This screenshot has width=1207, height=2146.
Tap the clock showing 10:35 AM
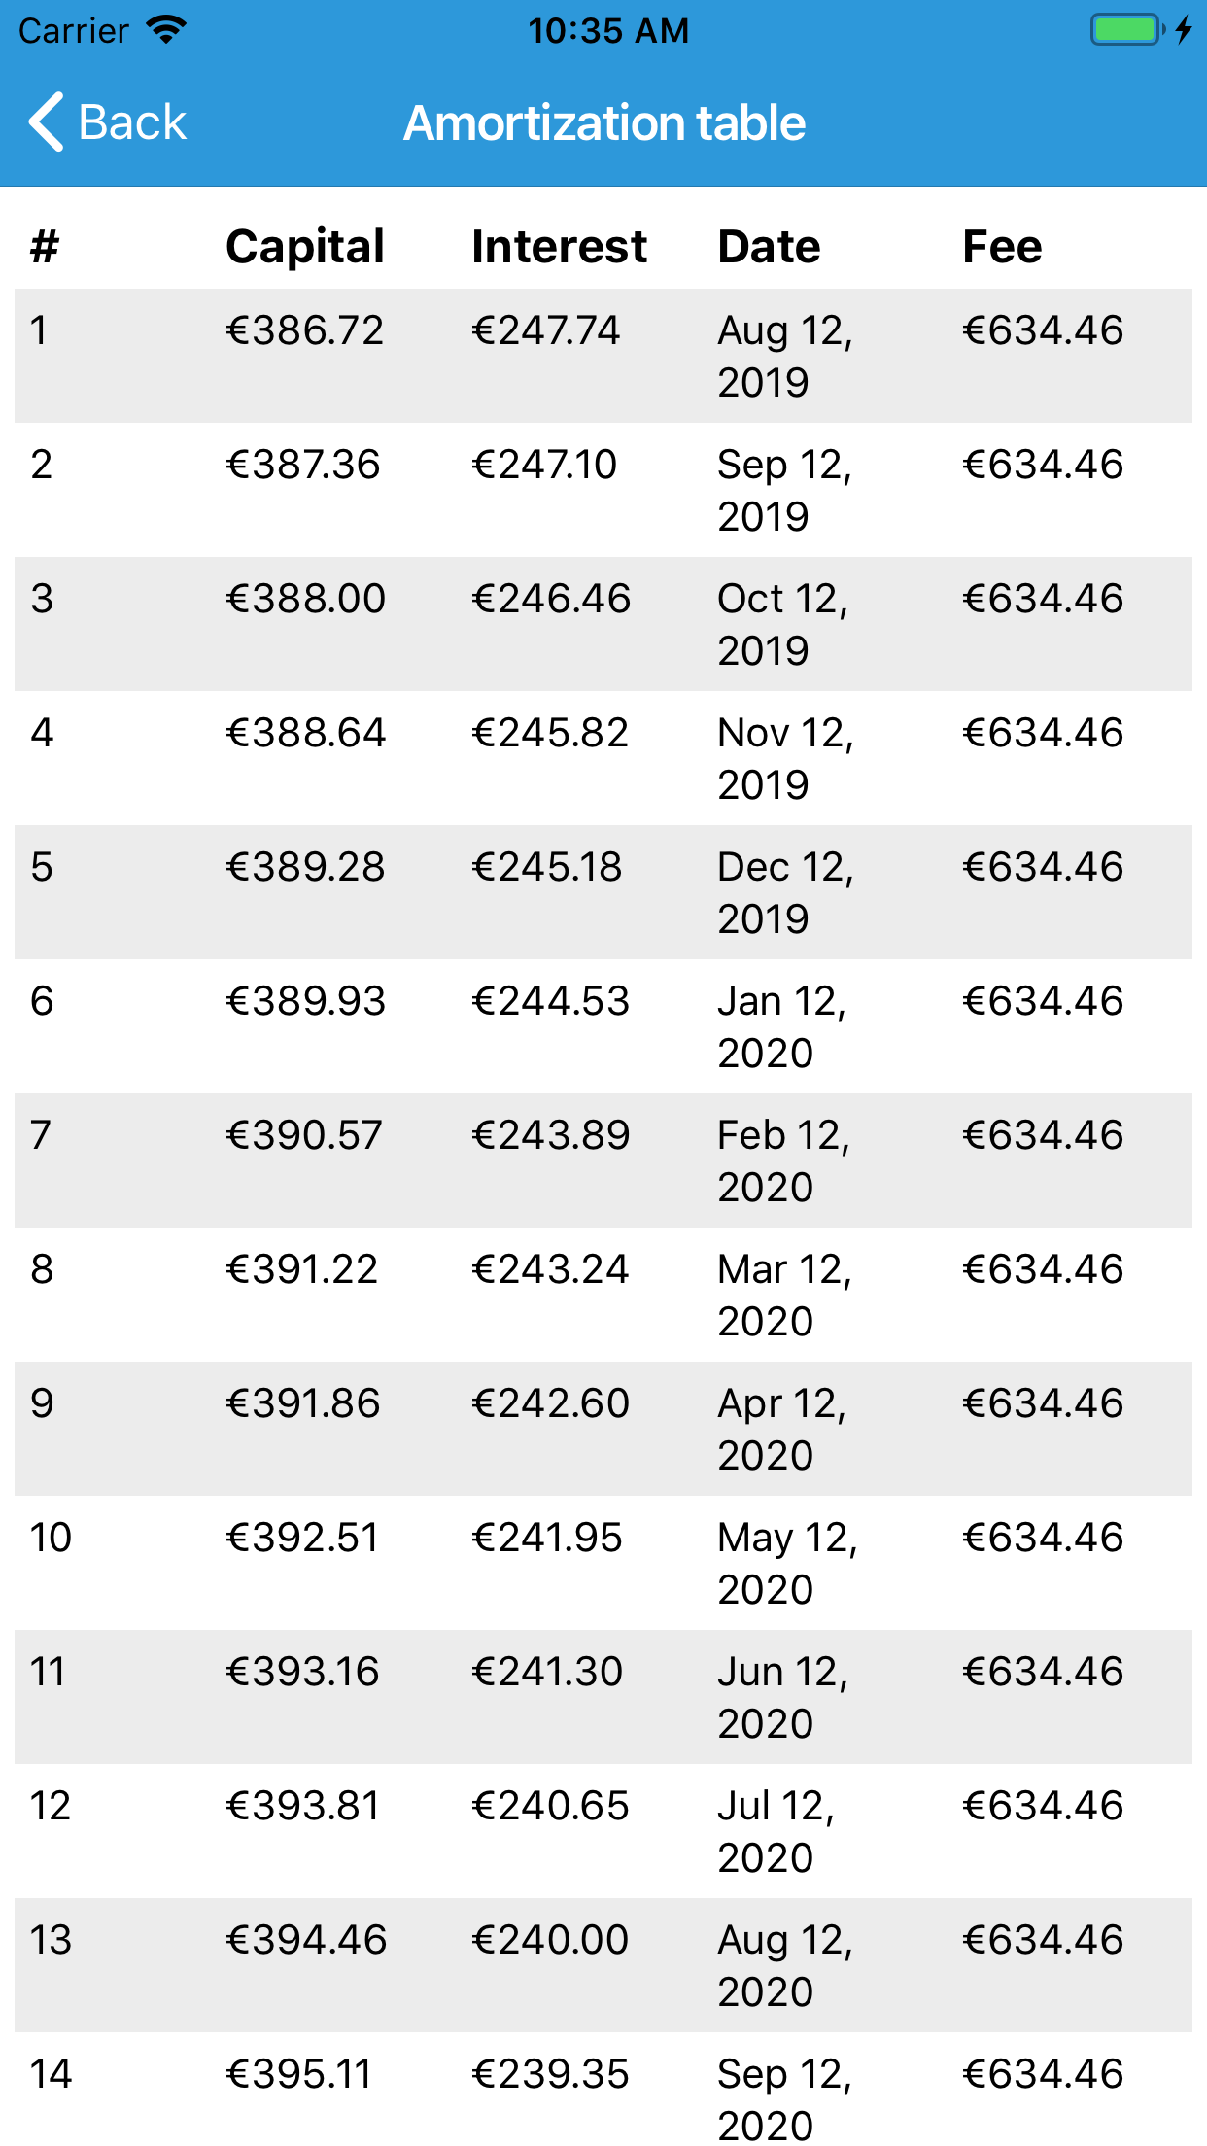(608, 31)
